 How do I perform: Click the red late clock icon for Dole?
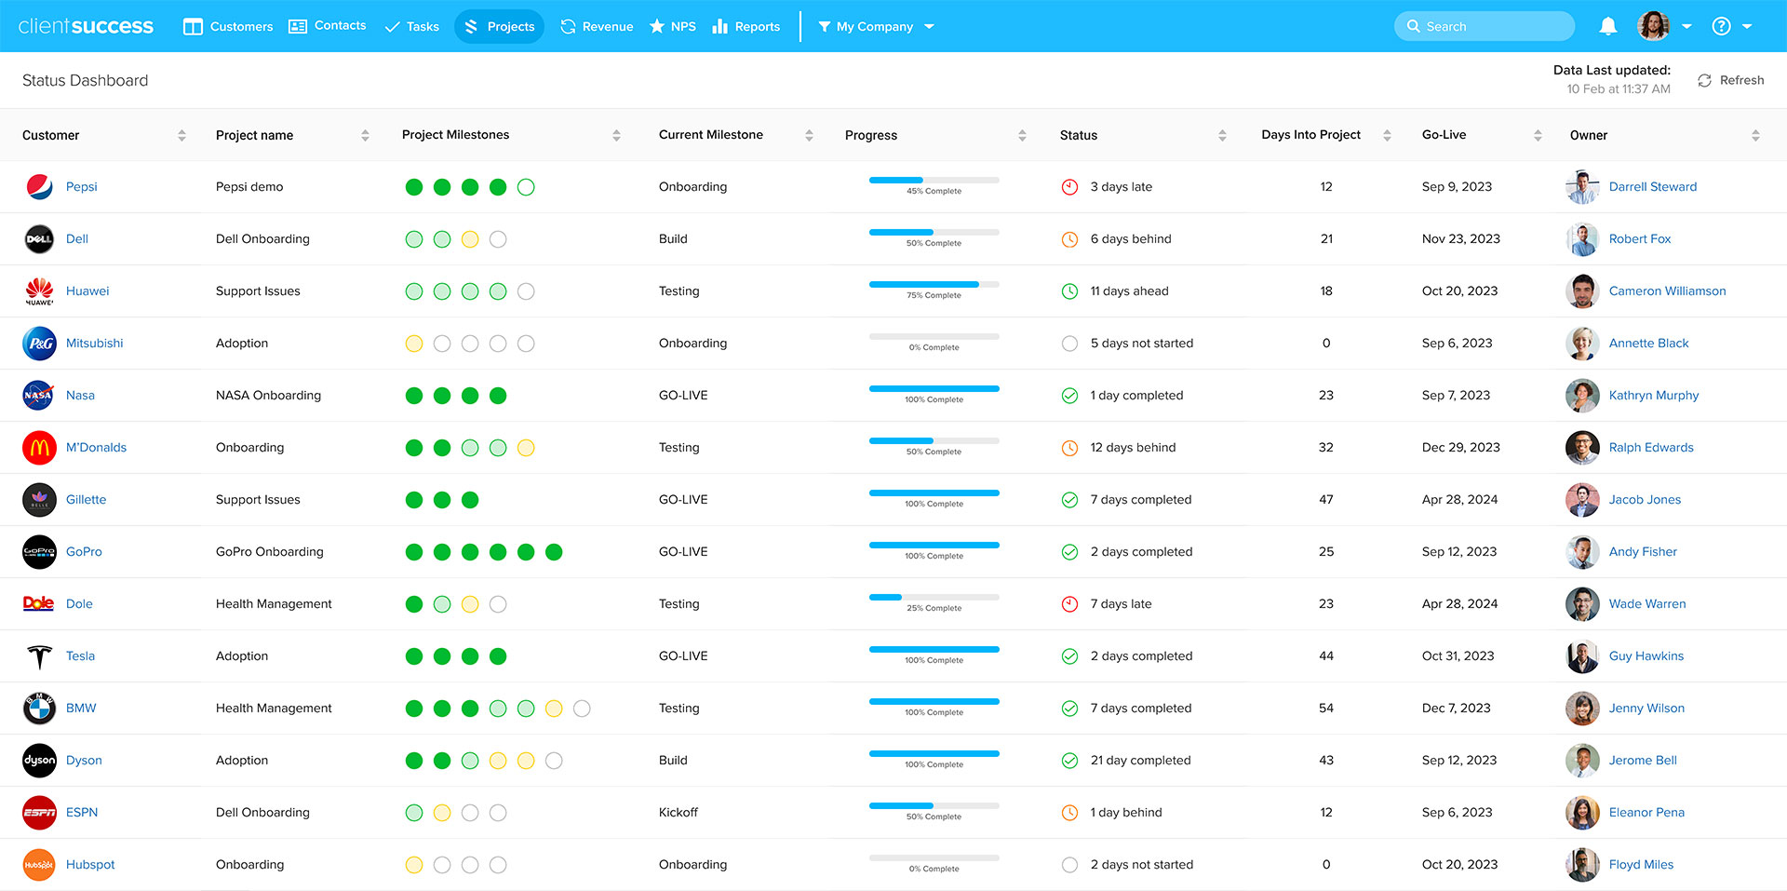click(1068, 603)
